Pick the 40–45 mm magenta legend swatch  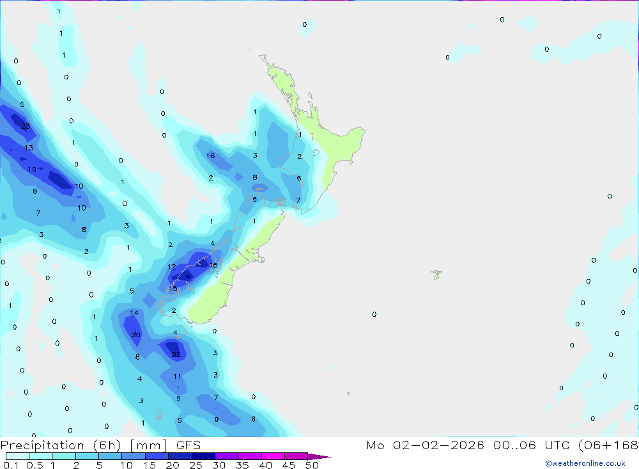click(273, 456)
